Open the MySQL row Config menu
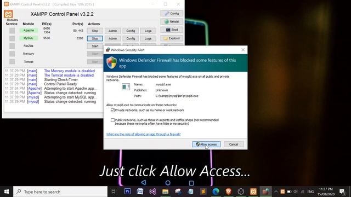351x197 pixels. coord(131,38)
